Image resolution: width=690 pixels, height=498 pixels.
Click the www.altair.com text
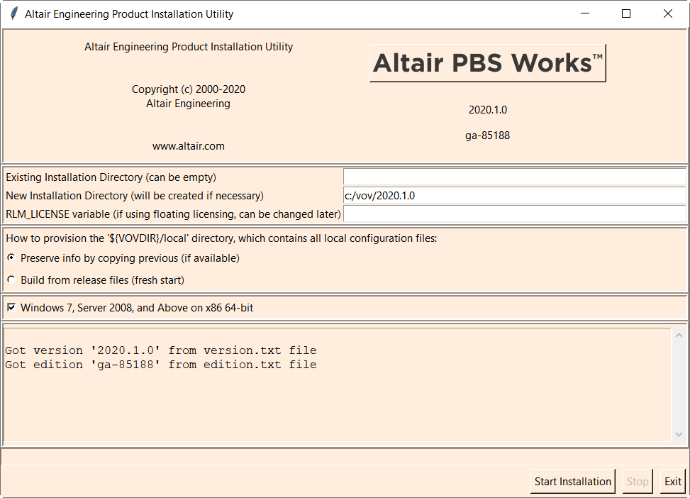(188, 146)
